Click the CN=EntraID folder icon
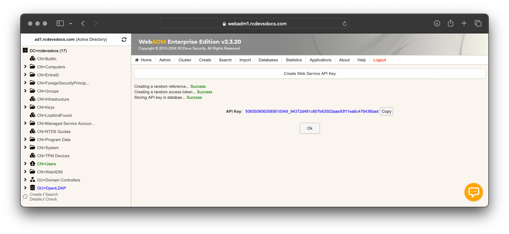This screenshot has width=509, height=234. coord(33,75)
